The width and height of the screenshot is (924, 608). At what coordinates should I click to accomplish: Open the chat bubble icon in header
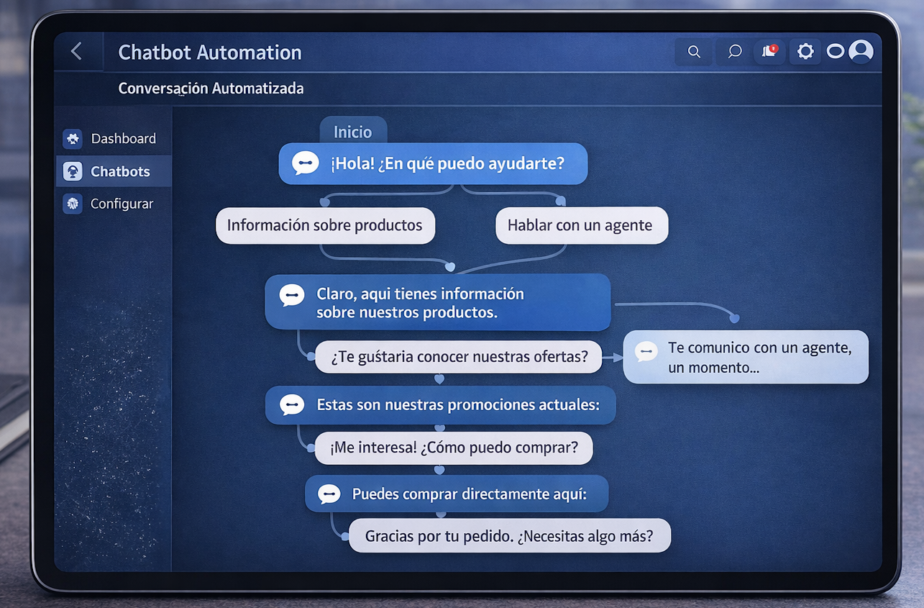pyautogui.click(x=734, y=52)
